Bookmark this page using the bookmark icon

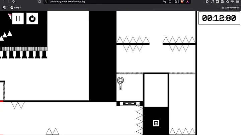(x=39, y=2)
